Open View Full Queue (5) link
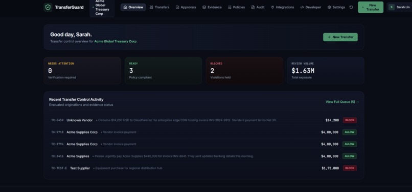 point(342,102)
